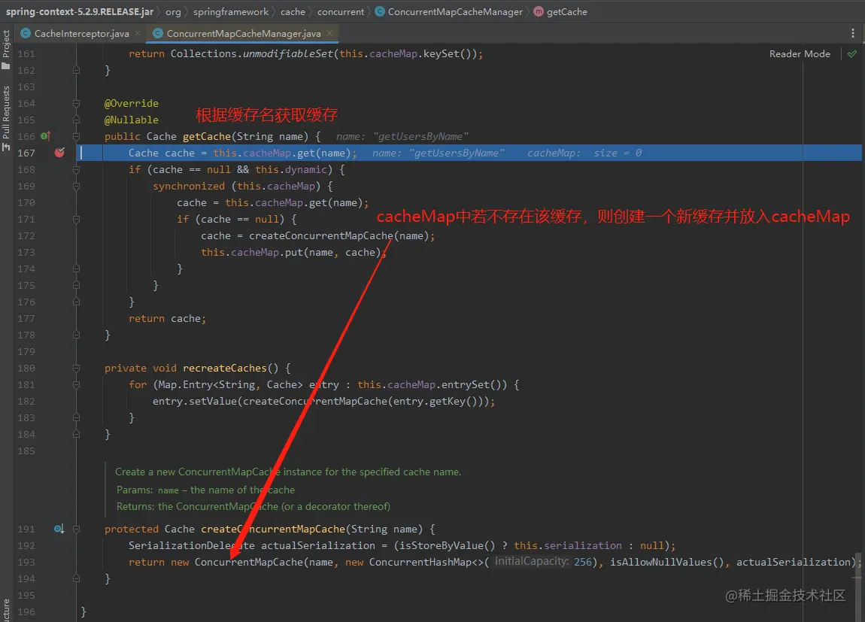Fold the synchronized block on line 169

coord(76,186)
